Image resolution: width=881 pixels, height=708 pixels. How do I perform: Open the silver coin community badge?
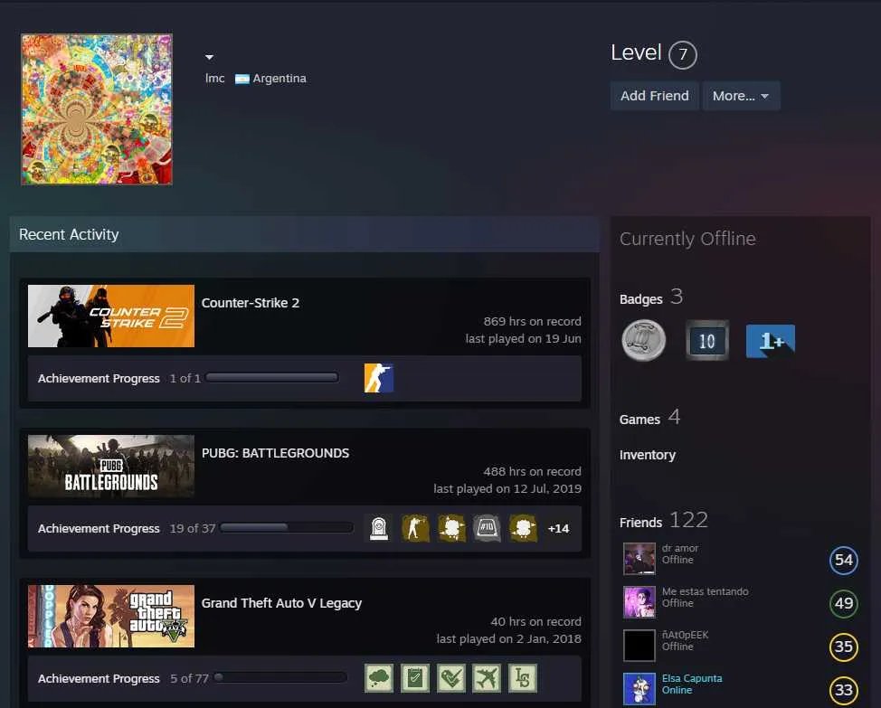click(644, 340)
